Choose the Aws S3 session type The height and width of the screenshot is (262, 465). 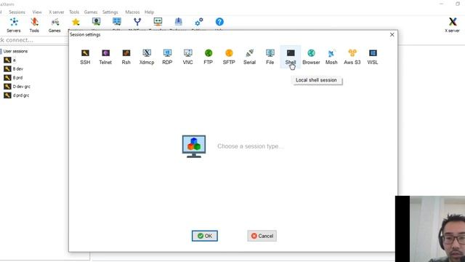point(352,57)
